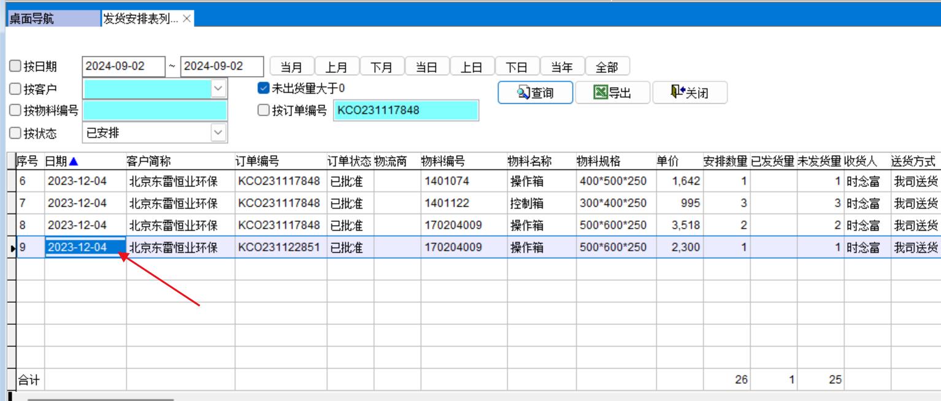941x401 pixels.
Task: Click the order number field KCO231117848
Action: pos(405,111)
